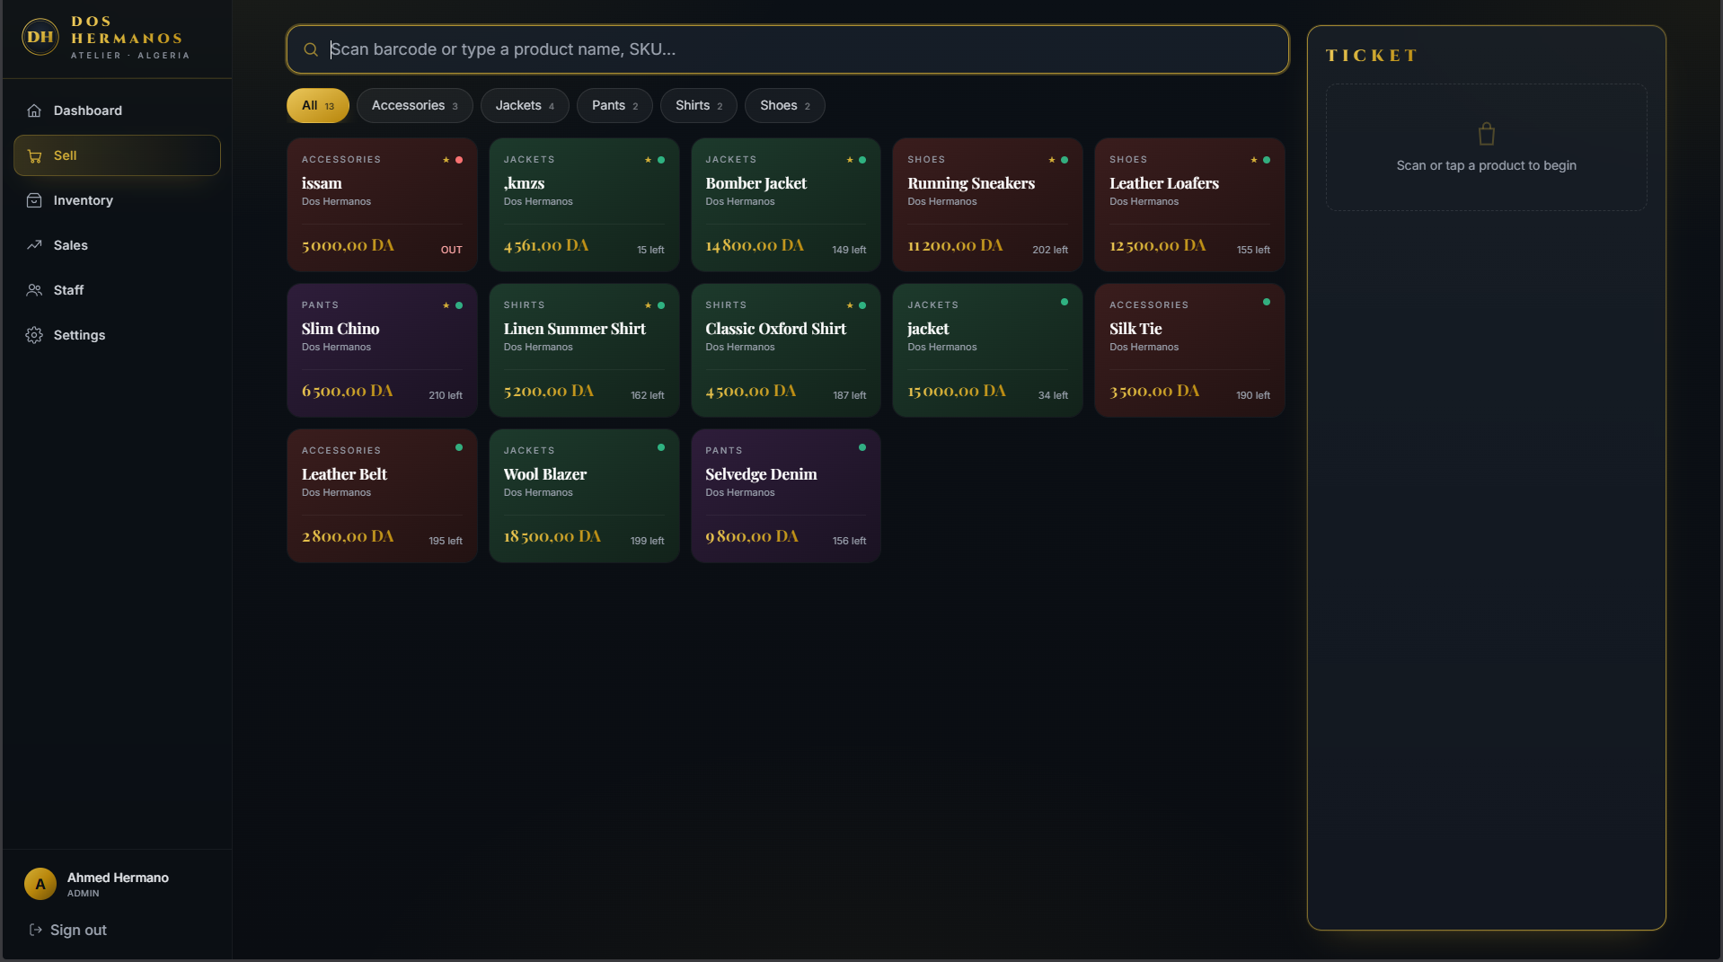Screen dimensions: 1723x962
Task: Add Leather Loafers to ticket
Action: 1189,205
